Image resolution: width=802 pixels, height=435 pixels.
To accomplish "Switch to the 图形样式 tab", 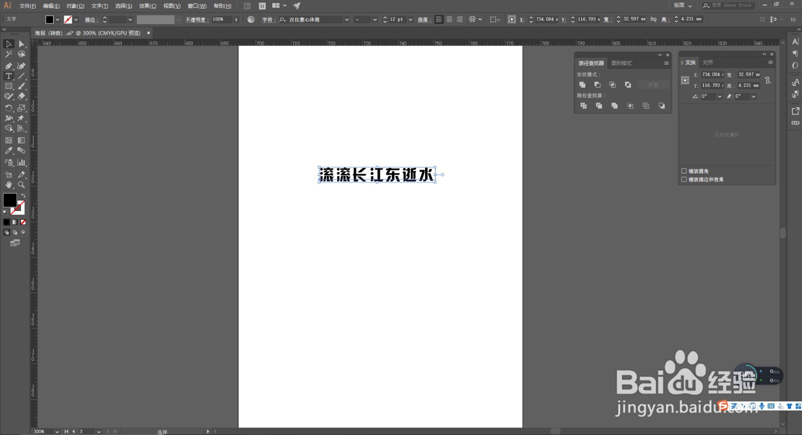I will (x=622, y=63).
